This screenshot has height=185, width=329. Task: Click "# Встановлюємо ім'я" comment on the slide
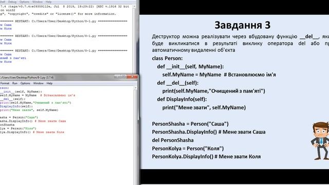[x=250, y=75]
